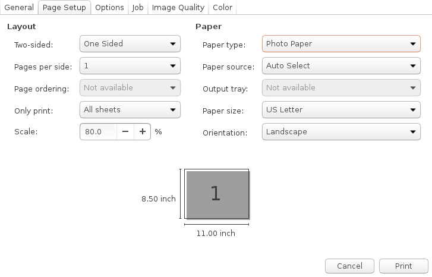Select the Page Setup tab
This screenshot has width=432, height=277.
[64, 8]
